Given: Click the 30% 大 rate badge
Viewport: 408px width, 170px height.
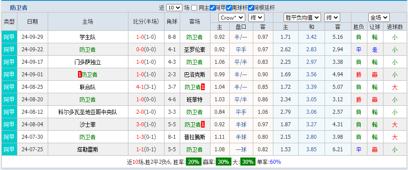Looking at the screenshot, I should click(248, 162).
